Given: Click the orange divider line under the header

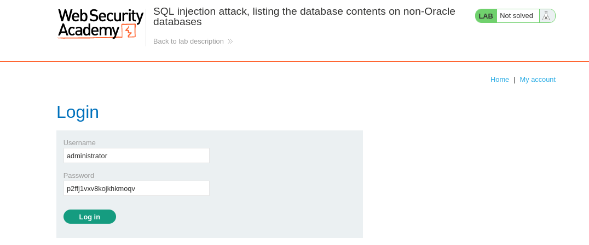Looking at the screenshot, I should (294, 62).
